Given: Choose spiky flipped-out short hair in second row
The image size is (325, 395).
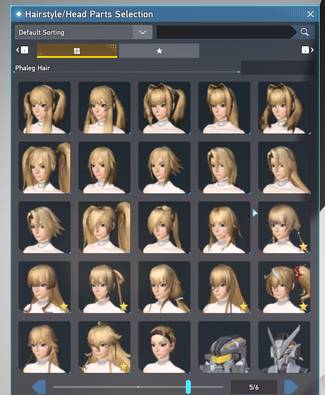Looking at the screenshot, I should [165, 167].
